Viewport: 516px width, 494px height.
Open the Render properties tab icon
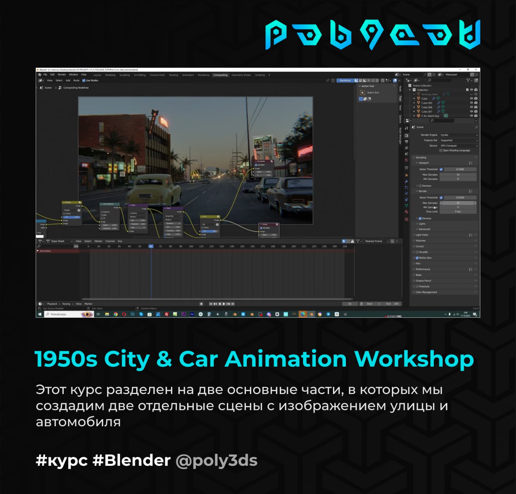click(x=406, y=135)
